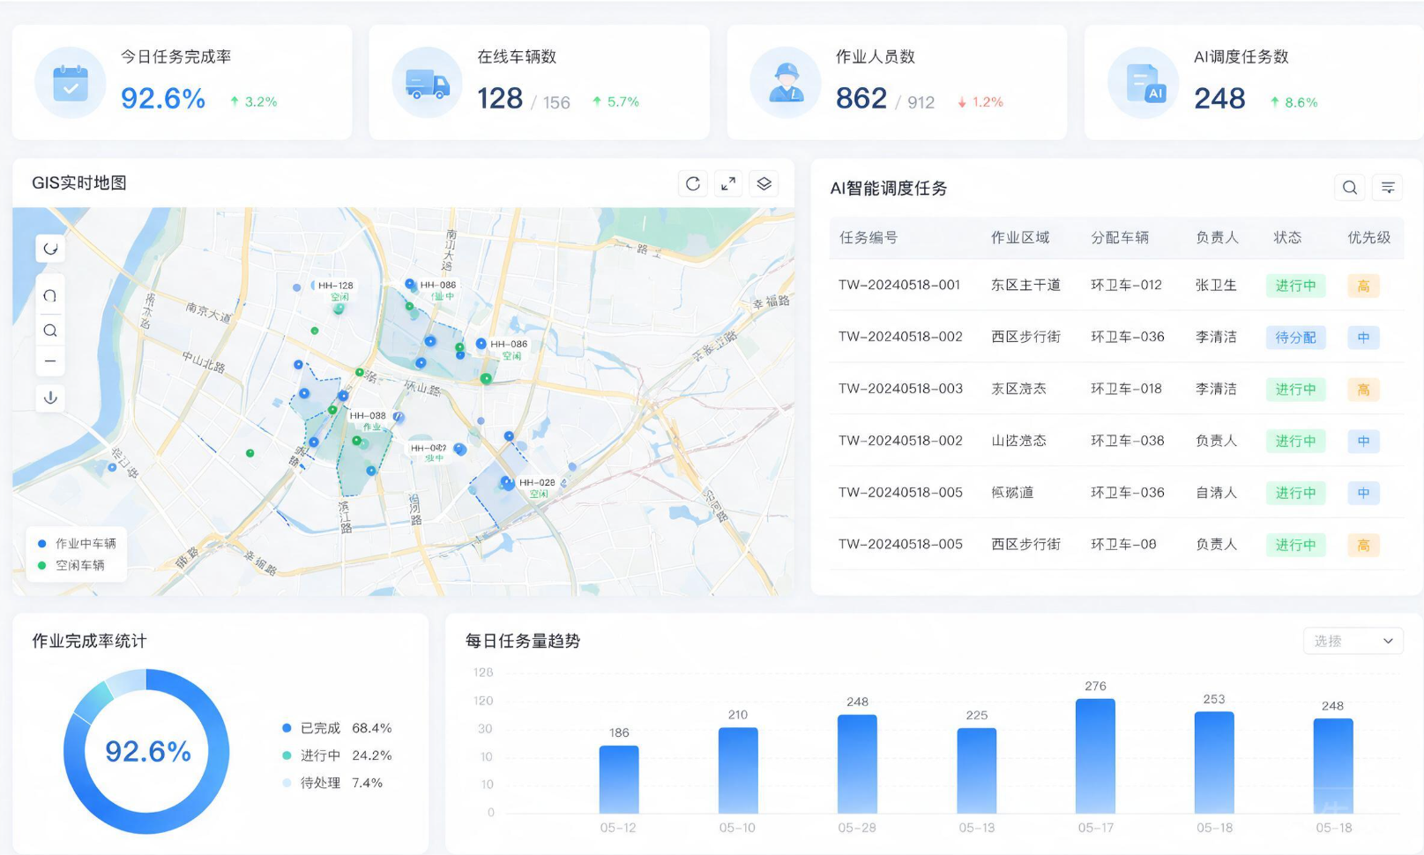Select the 东区主干道 area cell

[x=1025, y=285]
